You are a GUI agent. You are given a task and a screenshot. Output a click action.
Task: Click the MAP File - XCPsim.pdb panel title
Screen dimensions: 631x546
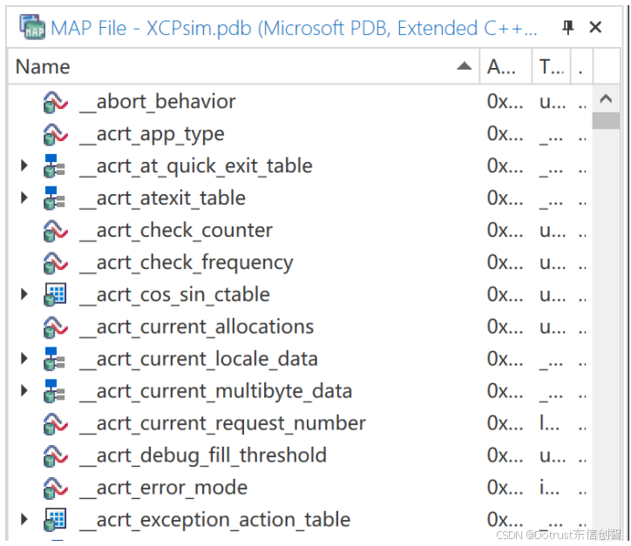pyautogui.click(x=294, y=28)
